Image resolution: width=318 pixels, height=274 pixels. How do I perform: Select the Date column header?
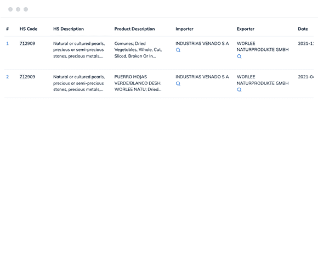(x=303, y=29)
